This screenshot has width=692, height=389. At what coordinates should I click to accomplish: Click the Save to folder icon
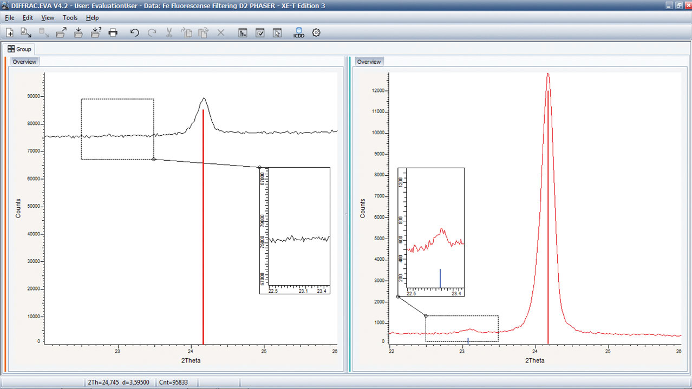point(78,33)
